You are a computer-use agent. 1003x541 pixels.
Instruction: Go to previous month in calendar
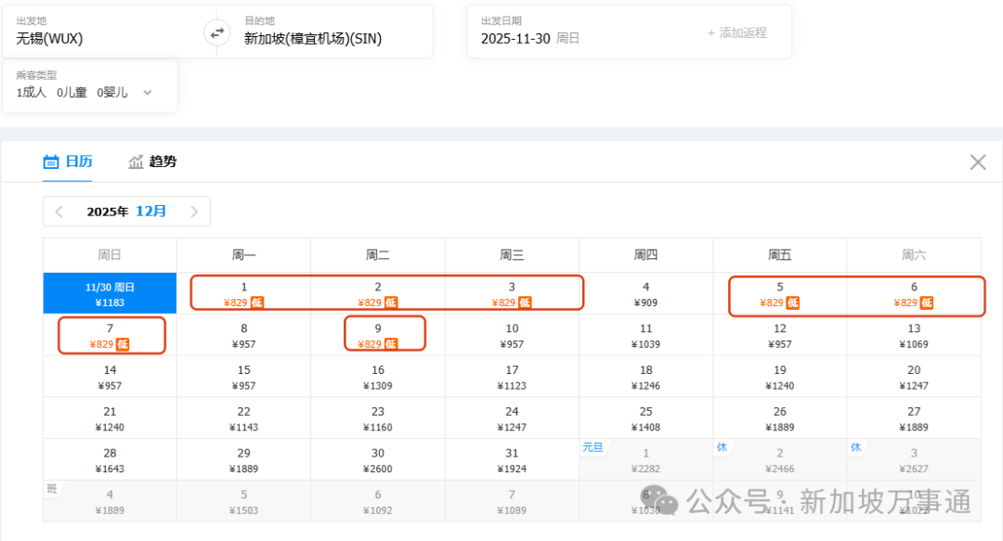(x=59, y=212)
